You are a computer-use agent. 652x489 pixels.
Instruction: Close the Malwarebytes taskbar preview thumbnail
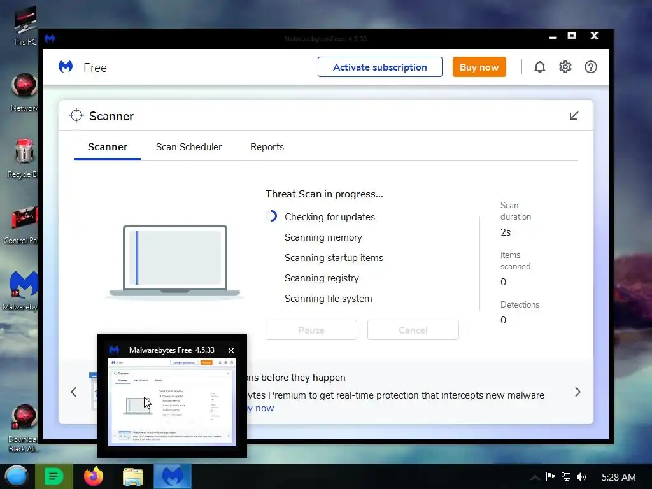(231, 350)
